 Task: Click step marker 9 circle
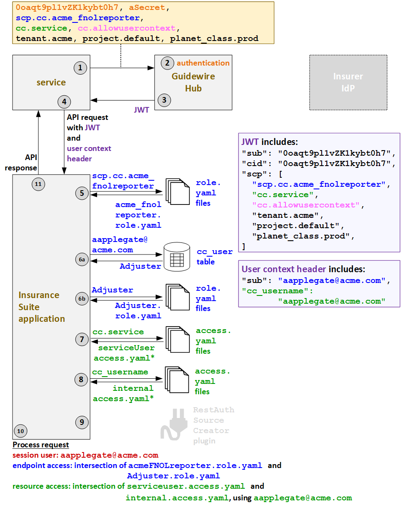pyautogui.click(x=81, y=422)
